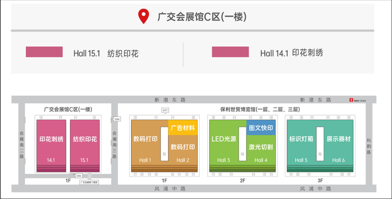Click the legend text Hall 15.1 纺织印花

tap(106, 53)
